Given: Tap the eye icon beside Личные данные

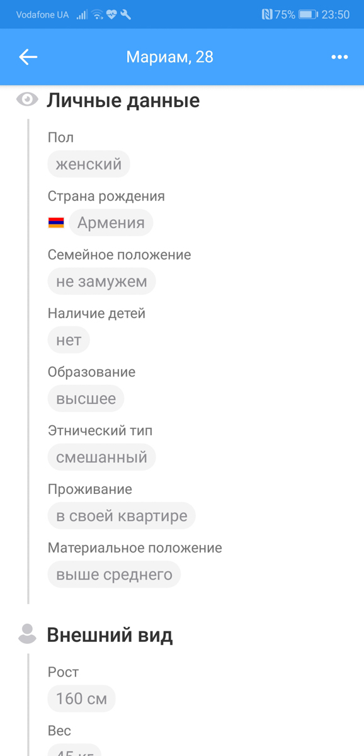Looking at the screenshot, I should [x=27, y=100].
